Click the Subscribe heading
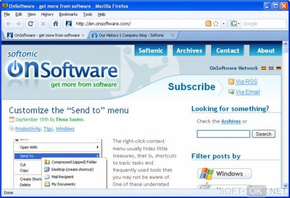This screenshot has width=290, height=198. (x=192, y=87)
